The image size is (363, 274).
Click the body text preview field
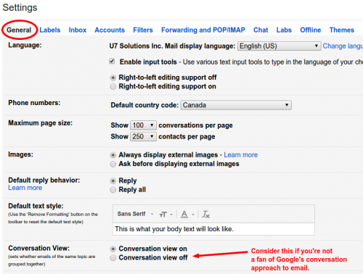tap(213, 229)
